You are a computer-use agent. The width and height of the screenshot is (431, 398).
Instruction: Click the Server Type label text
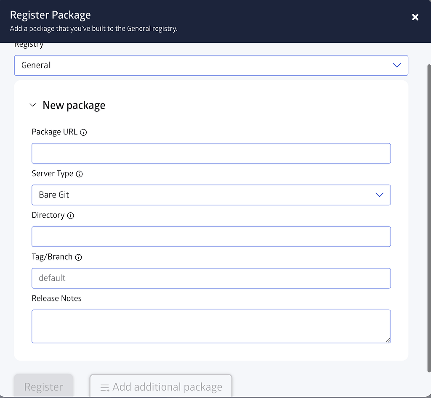coord(53,174)
